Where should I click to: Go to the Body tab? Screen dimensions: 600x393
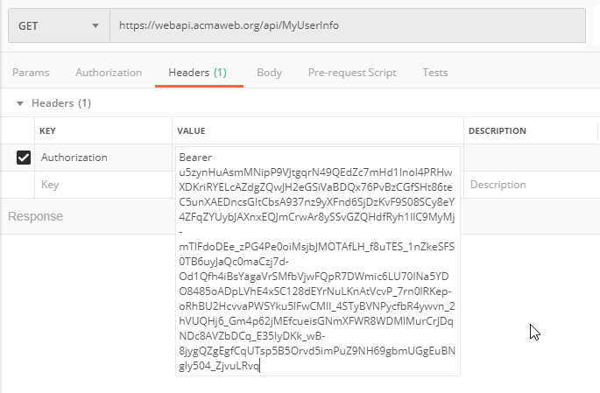point(269,73)
